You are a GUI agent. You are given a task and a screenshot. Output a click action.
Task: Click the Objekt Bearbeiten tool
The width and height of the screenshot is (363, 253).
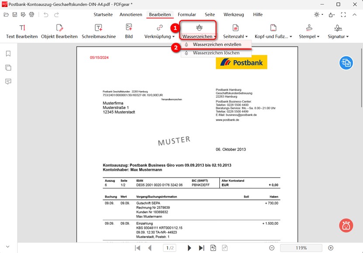(59, 31)
